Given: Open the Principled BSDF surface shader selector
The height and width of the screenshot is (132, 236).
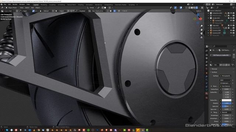Looking at the screenshot, I should click(225, 76).
